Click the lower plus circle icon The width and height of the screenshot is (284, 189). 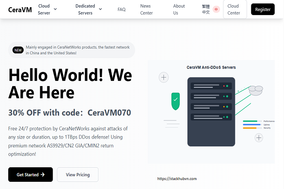tap(259, 138)
